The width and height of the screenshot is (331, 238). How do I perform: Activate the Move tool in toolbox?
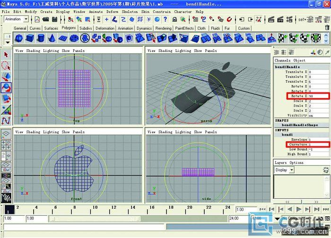click(6, 76)
